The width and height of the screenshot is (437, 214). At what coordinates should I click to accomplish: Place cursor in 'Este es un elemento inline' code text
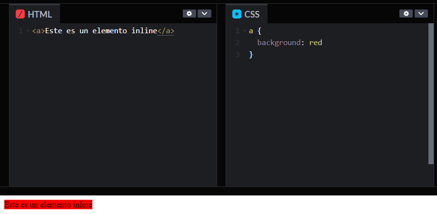coord(101,31)
